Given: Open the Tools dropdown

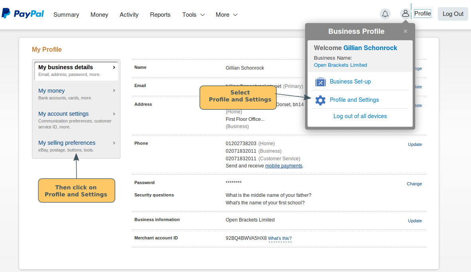Looking at the screenshot, I should [x=193, y=14].
